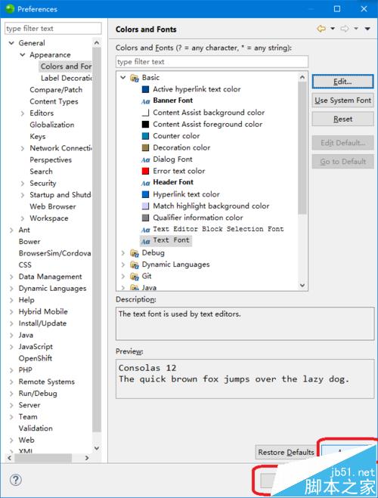The height and width of the screenshot is (498, 378).
Task: Click the Git category folder icon
Action: 135,277
